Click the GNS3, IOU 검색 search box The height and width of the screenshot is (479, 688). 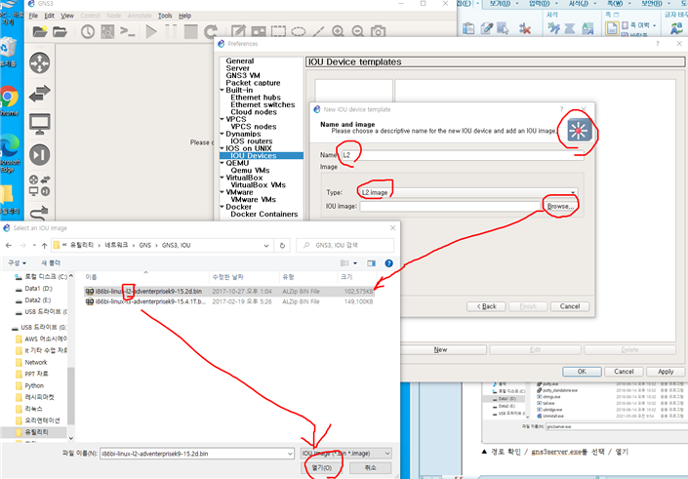pos(345,245)
